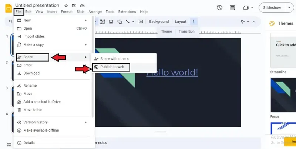Screen dimensions: 296x149
Task: Expand the Slideshow dropdown arrow
Action: (289, 8)
